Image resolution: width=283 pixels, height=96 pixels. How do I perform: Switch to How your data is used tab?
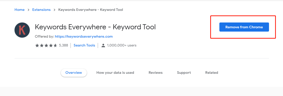pyautogui.click(x=115, y=73)
